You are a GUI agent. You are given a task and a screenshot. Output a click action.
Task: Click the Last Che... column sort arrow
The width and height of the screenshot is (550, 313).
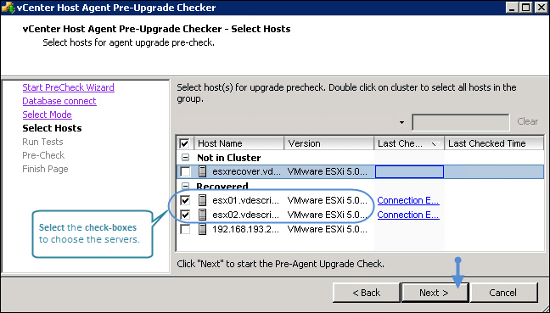tap(435, 144)
